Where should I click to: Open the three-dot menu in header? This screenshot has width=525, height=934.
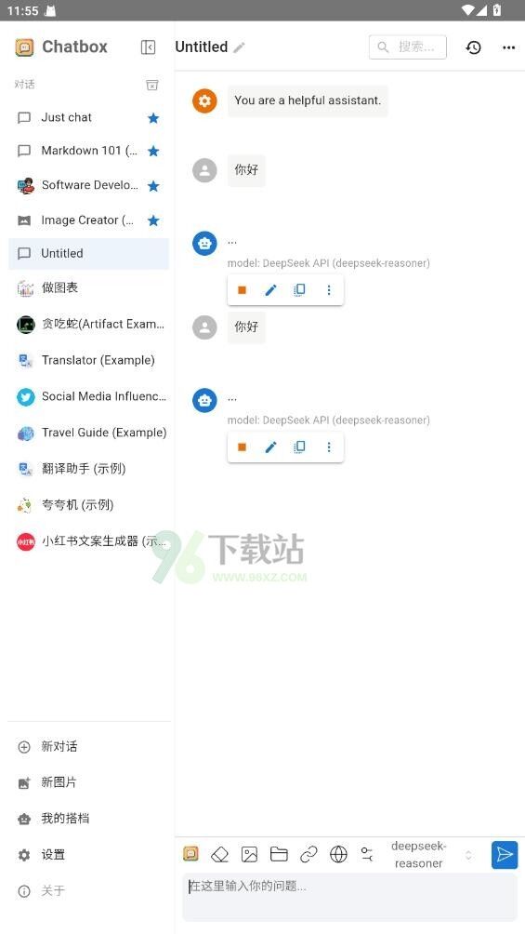pyautogui.click(x=508, y=47)
